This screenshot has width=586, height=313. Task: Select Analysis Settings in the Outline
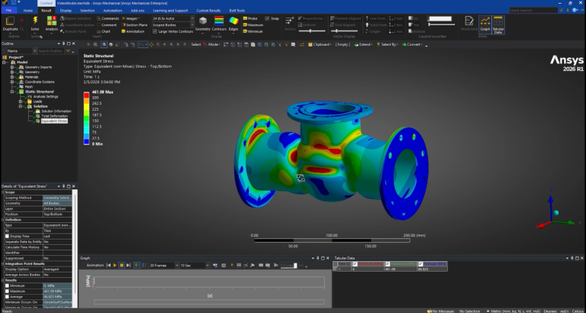[x=46, y=96]
